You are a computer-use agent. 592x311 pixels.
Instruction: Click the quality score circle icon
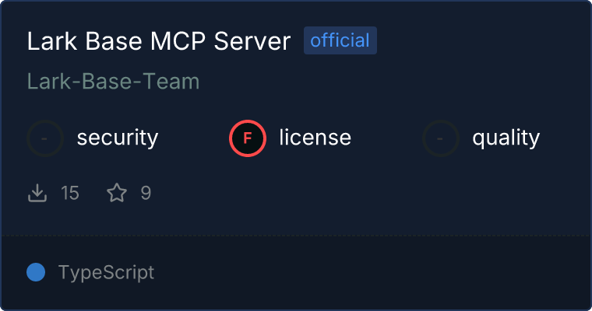click(x=441, y=138)
